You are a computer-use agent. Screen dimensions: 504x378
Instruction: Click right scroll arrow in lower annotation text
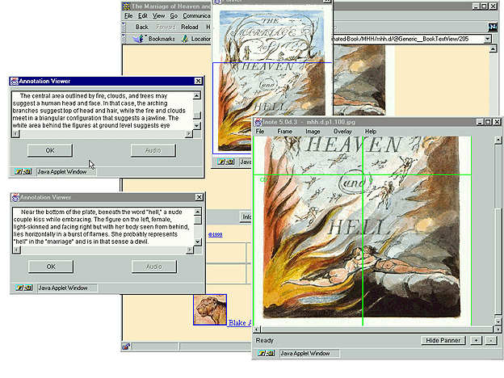(x=190, y=250)
